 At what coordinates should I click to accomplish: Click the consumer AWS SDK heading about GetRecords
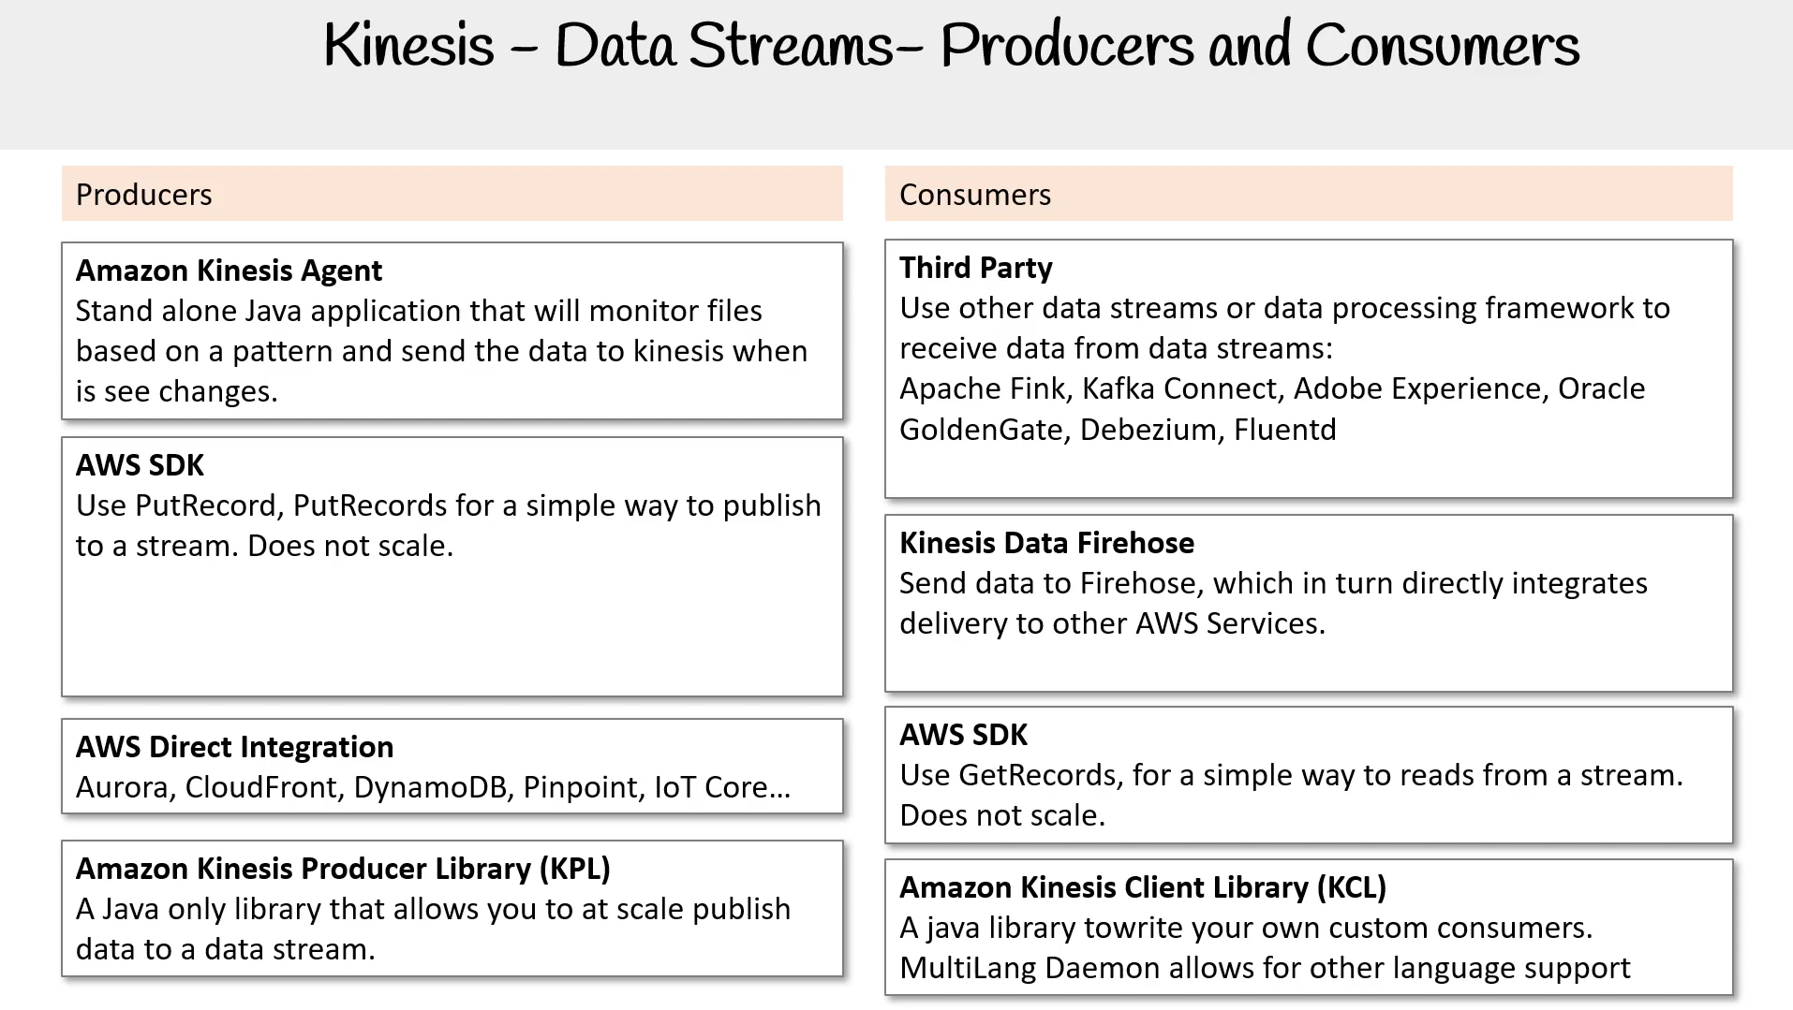(x=963, y=735)
